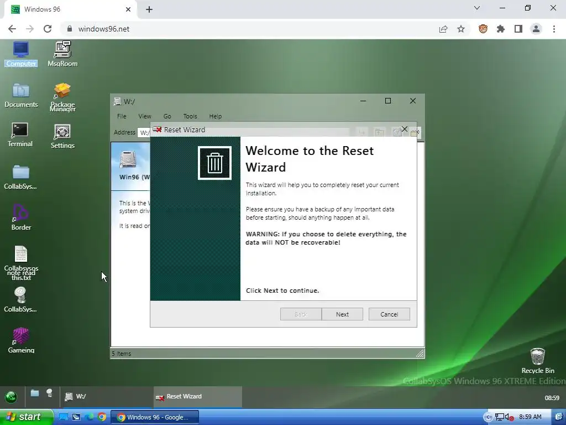Click the muted volume tray icon
Screen dimensions: 566x425
click(509, 417)
